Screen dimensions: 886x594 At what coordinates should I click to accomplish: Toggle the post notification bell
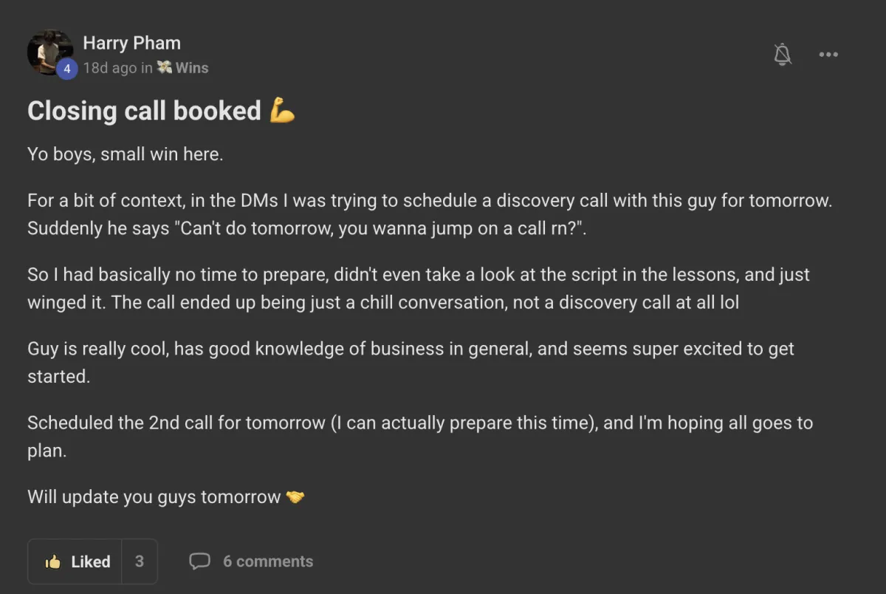click(783, 54)
